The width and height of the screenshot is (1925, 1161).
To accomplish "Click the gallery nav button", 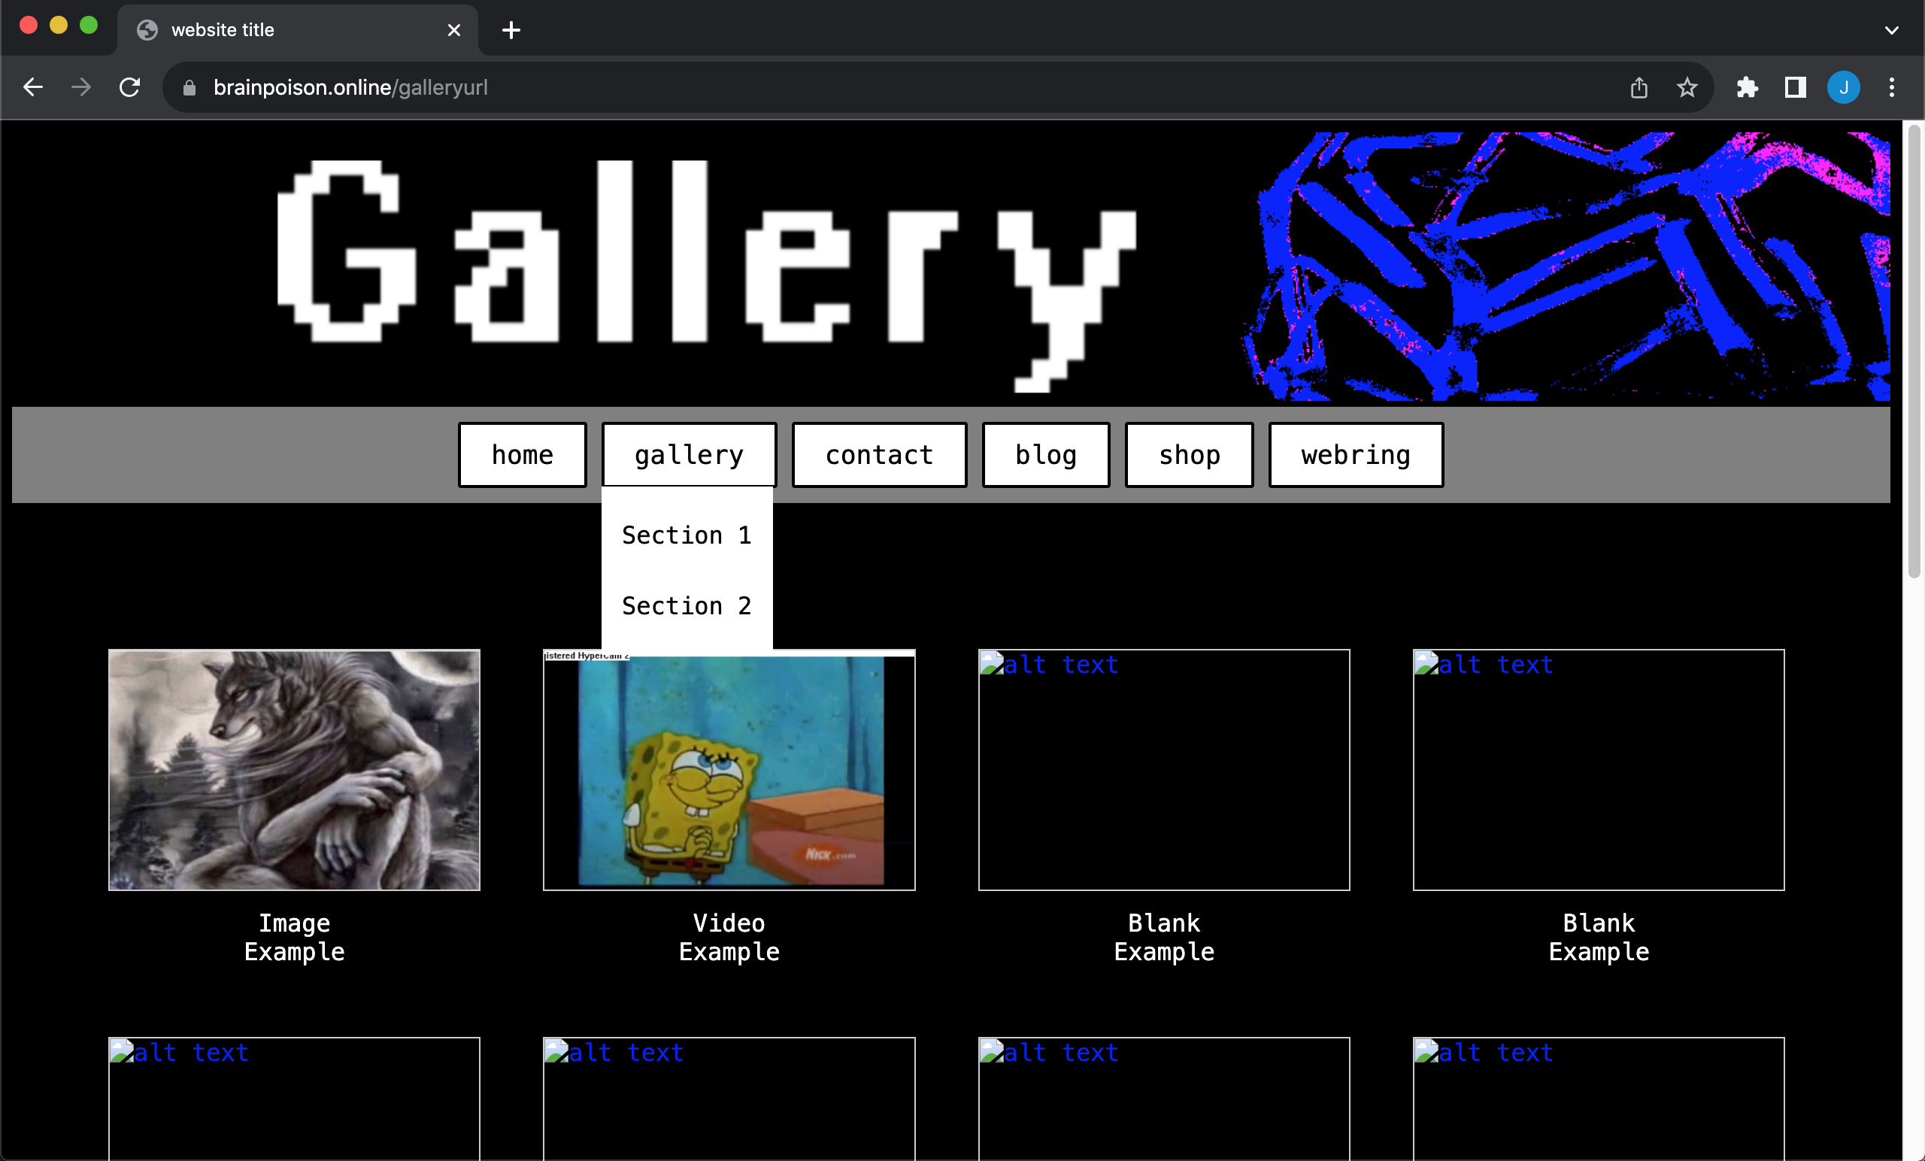I will tap(688, 455).
